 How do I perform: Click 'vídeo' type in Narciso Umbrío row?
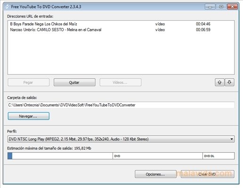tap(160, 30)
